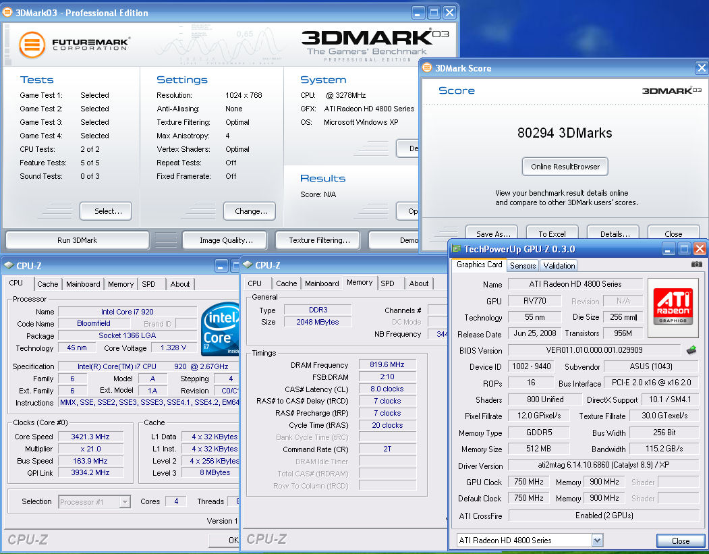This screenshot has width=709, height=554.
Task: Click the CAS# Latency 8.0 clocks value
Action: 387,389
